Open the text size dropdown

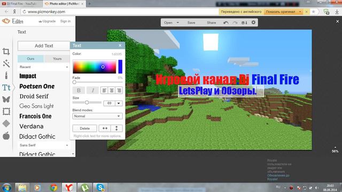tap(119, 103)
